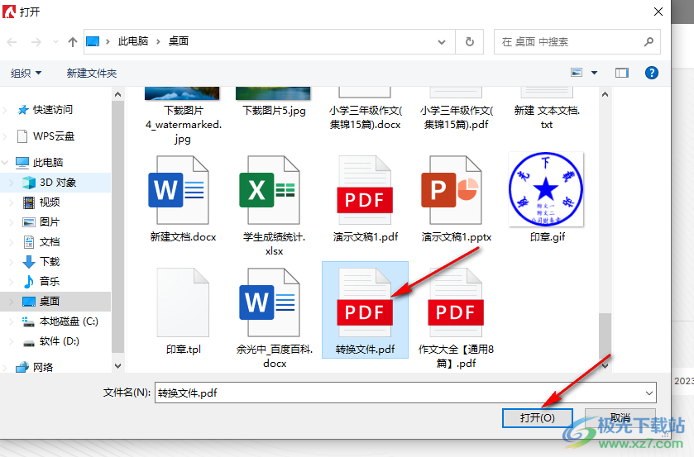
Task: Select the 学生成绩统计.xlsx Excel file
Action: pos(274,191)
